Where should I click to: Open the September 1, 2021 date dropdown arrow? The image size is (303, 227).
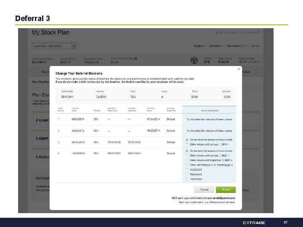point(231,161)
